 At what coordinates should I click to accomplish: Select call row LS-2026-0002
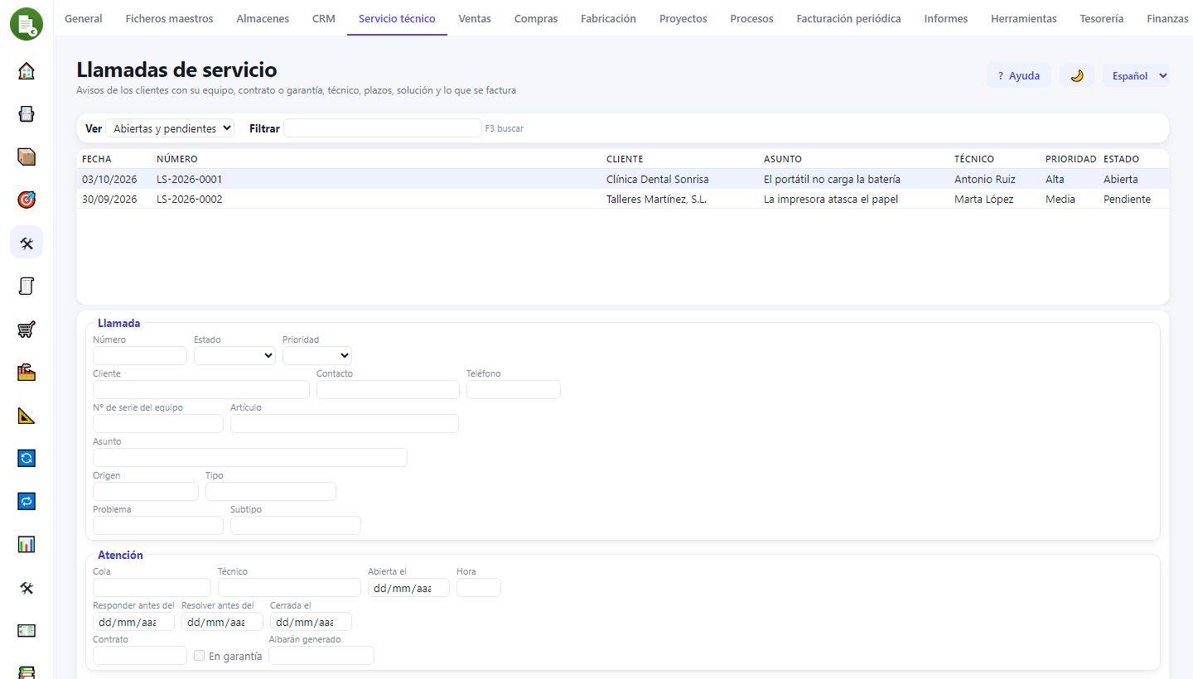tap(623, 199)
